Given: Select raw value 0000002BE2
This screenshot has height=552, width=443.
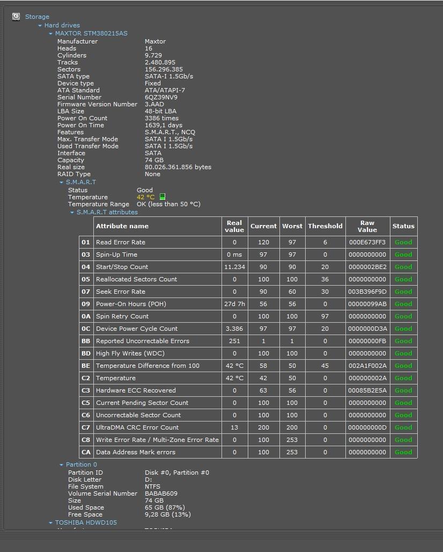Looking at the screenshot, I should (367, 267).
